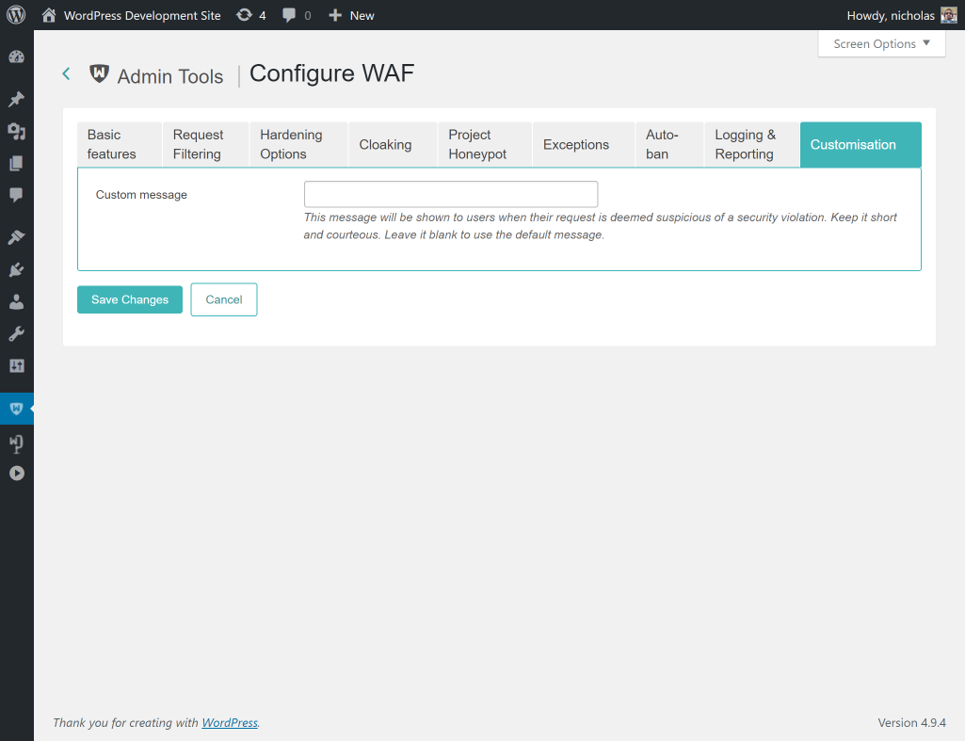Open the Plugins sidebar icon
Screen dimensions: 965x741
click(x=17, y=269)
